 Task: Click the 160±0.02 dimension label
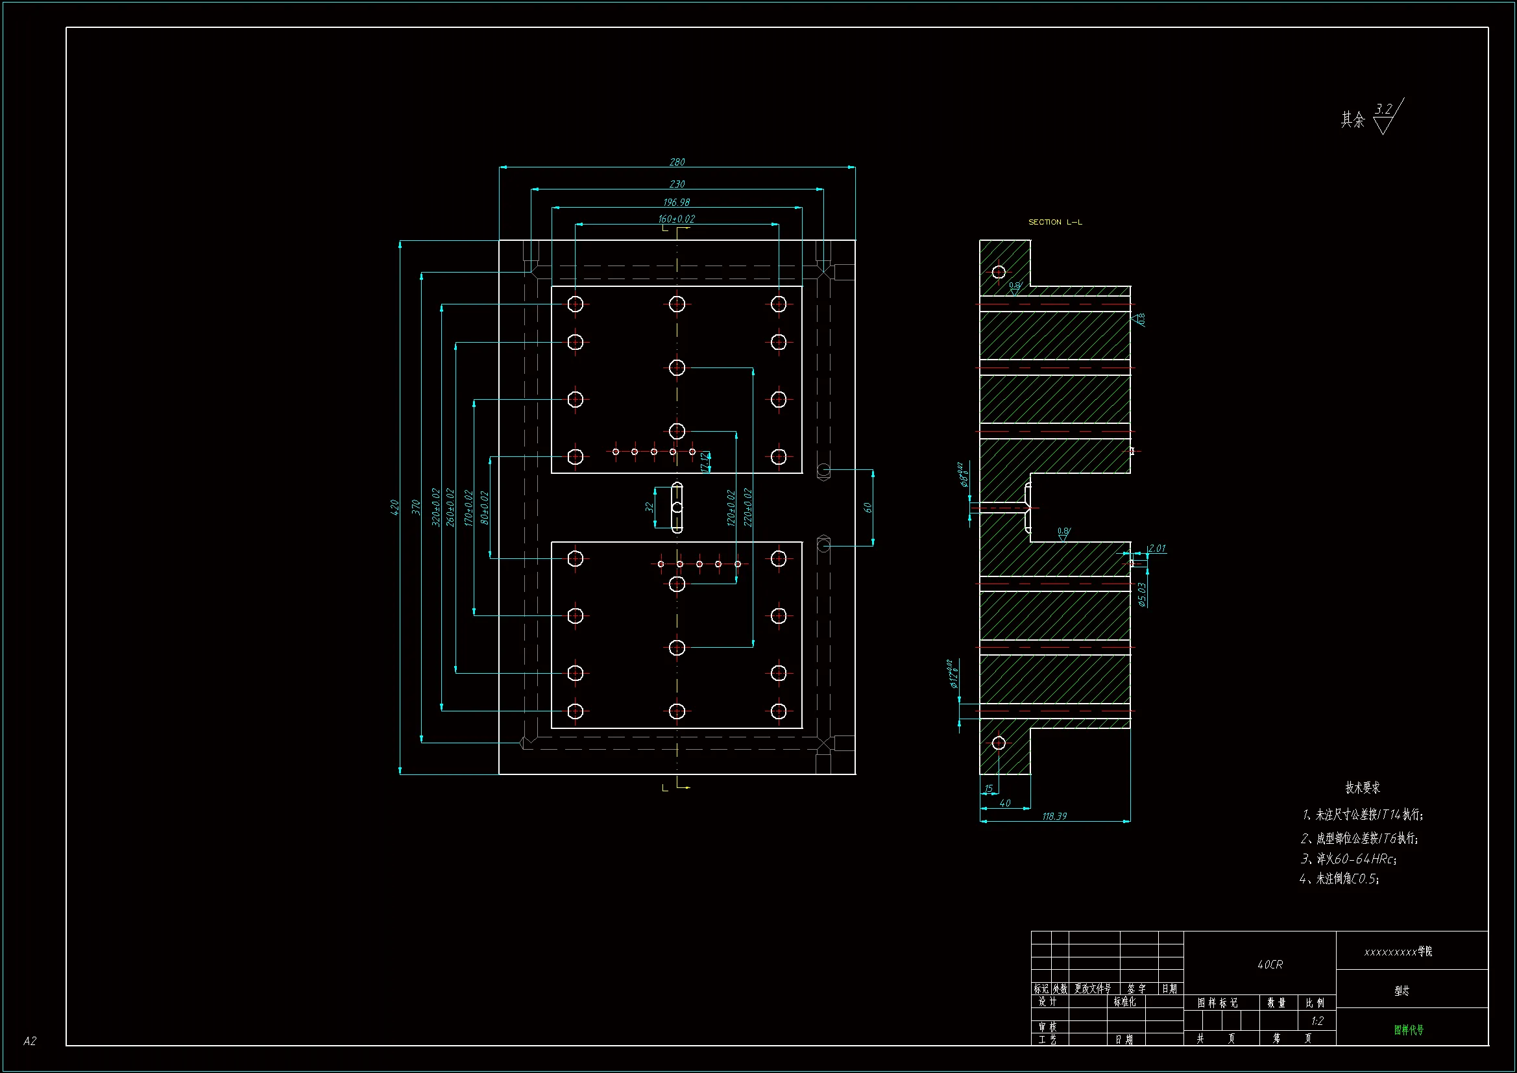[x=676, y=219]
